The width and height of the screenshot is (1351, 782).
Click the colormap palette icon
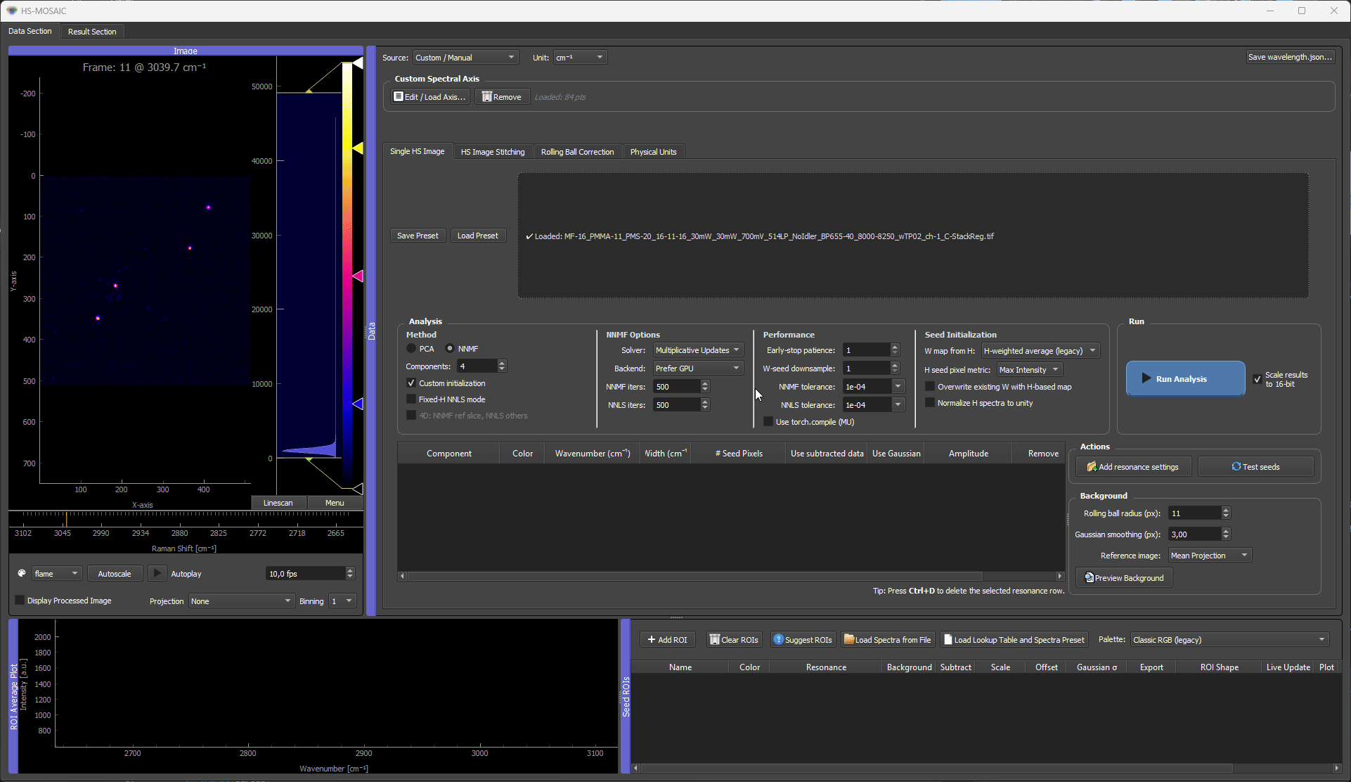pos(22,574)
